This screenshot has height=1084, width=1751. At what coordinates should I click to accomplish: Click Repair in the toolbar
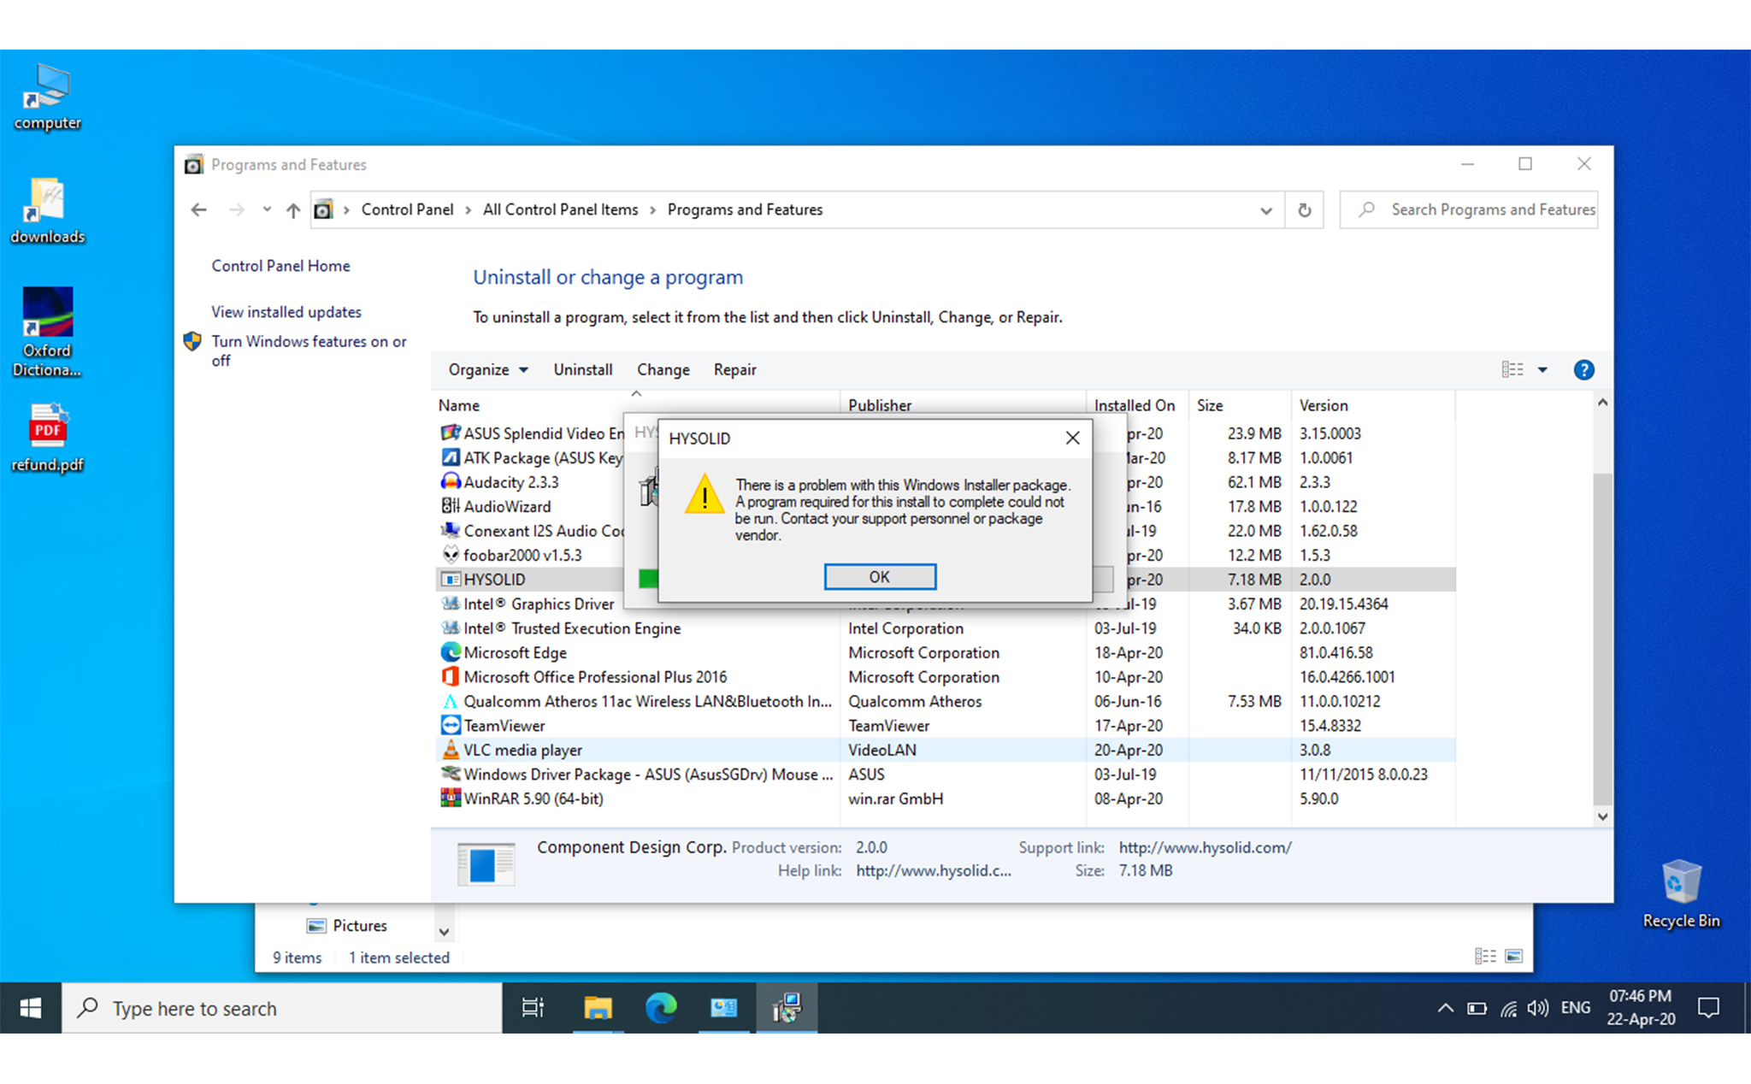click(x=734, y=370)
